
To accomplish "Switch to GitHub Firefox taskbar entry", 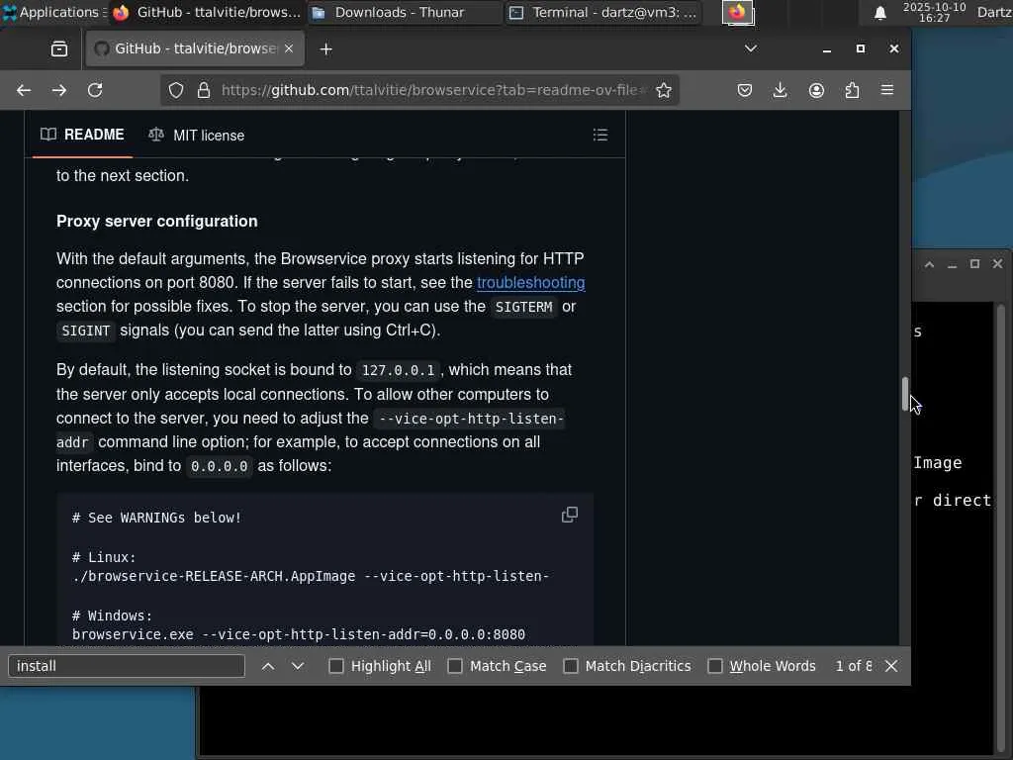I will (x=207, y=12).
